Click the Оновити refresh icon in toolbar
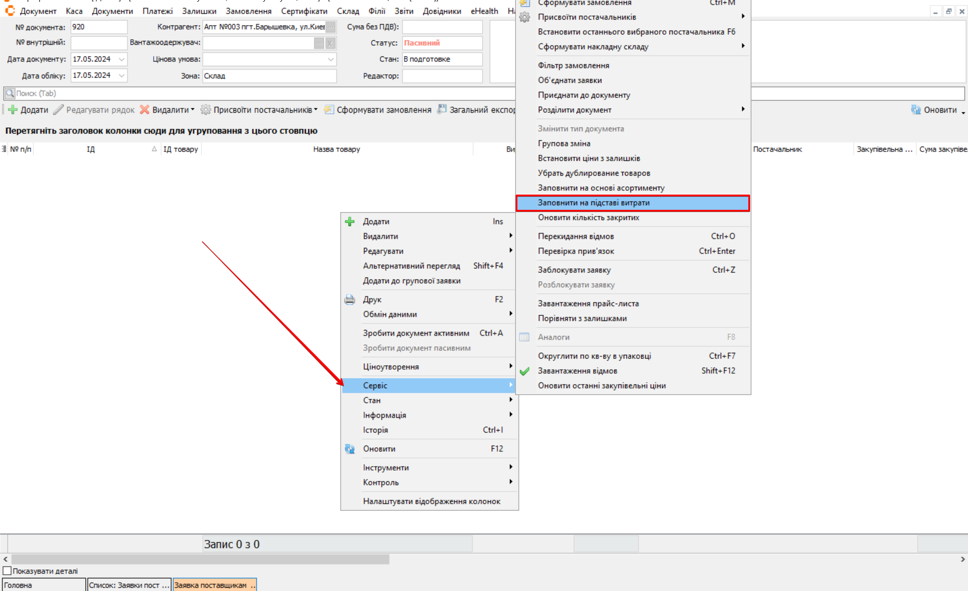The width and height of the screenshot is (968, 591). point(916,110)
